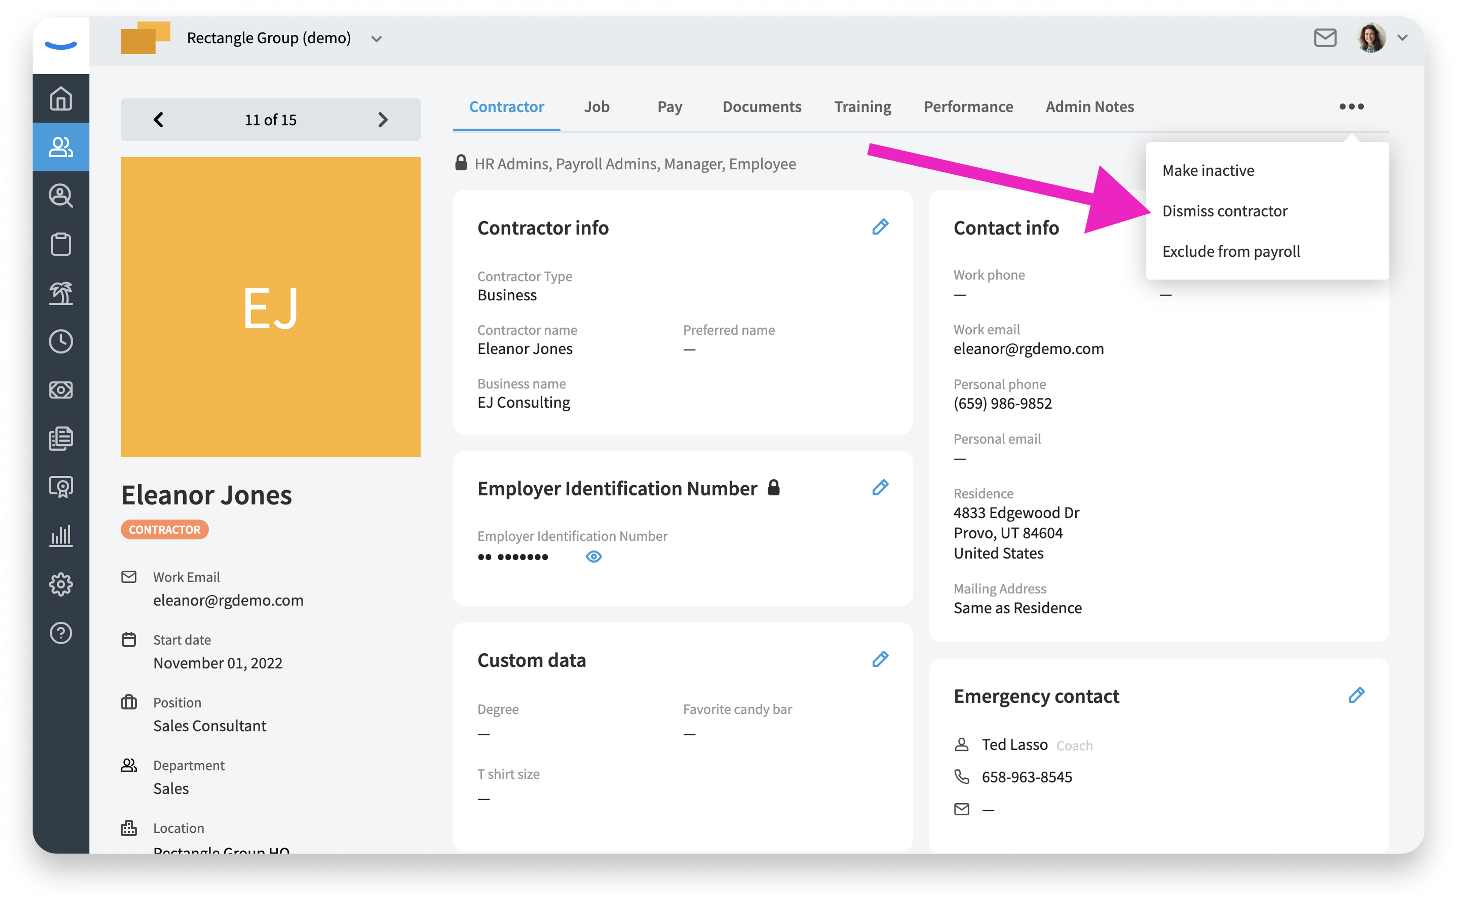Viewport: 1457px width, 902px height.
Task: Click the Business contractor type value
Action: point(507,295)
